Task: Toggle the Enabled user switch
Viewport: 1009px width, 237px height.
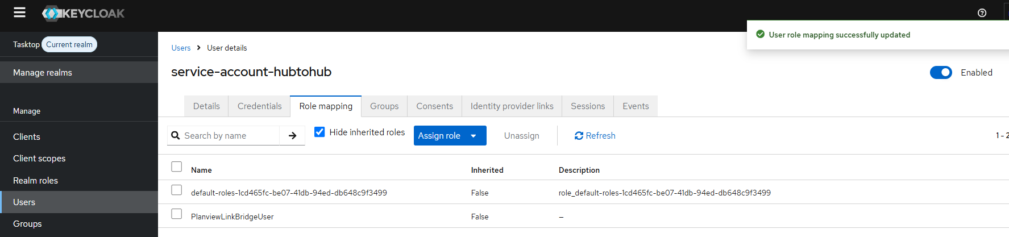Action: pos(941,72)
